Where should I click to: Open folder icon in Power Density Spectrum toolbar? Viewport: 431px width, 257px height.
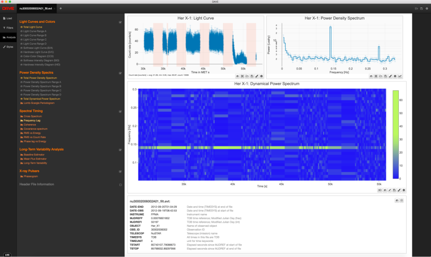point(381,76)
